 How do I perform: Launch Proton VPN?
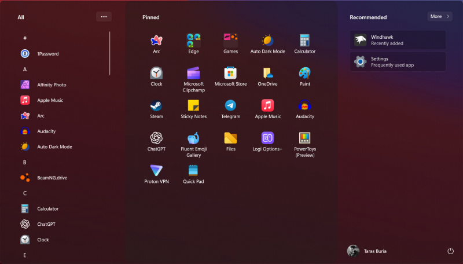(x=156, y=174)
